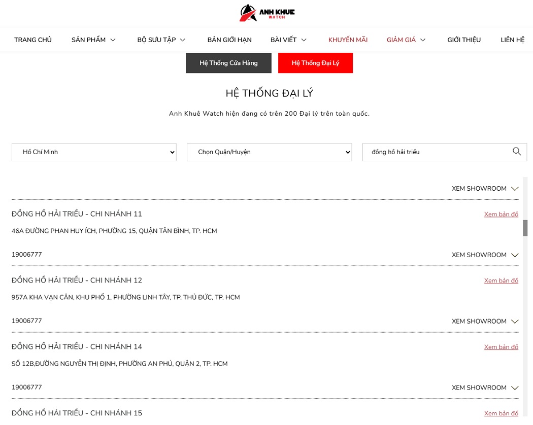Image resolution: width=533 pixels, height=425 pixels.
Task: Select heading Đồng Hồ Hải Triều - Chi Nhánh 15
Action: [77, 413]
